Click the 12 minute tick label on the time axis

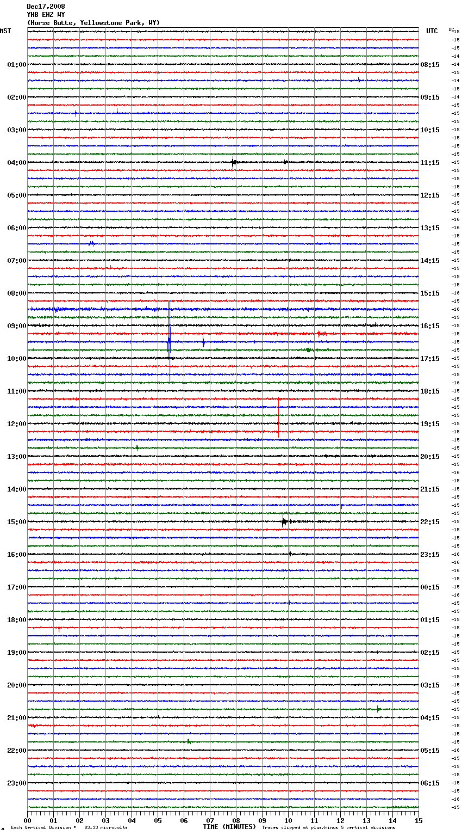click(340, 820)
